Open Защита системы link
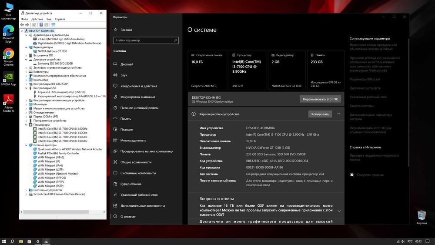 [x=361, y=106]
